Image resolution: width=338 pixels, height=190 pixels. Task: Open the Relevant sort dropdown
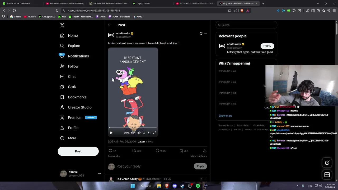[114, 156]
